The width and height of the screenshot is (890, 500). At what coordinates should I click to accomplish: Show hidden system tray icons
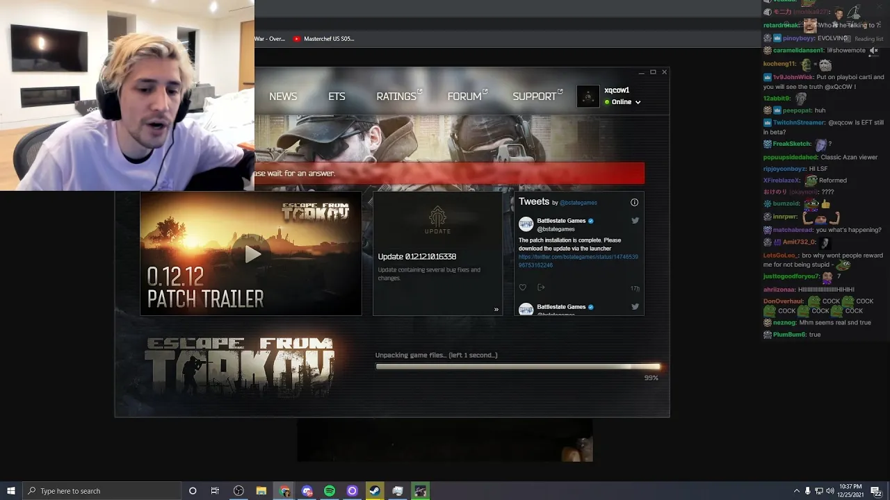tap(796, 491)
